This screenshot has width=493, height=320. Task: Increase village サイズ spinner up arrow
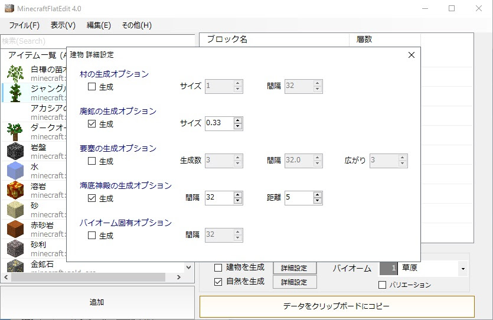point(238,83)
